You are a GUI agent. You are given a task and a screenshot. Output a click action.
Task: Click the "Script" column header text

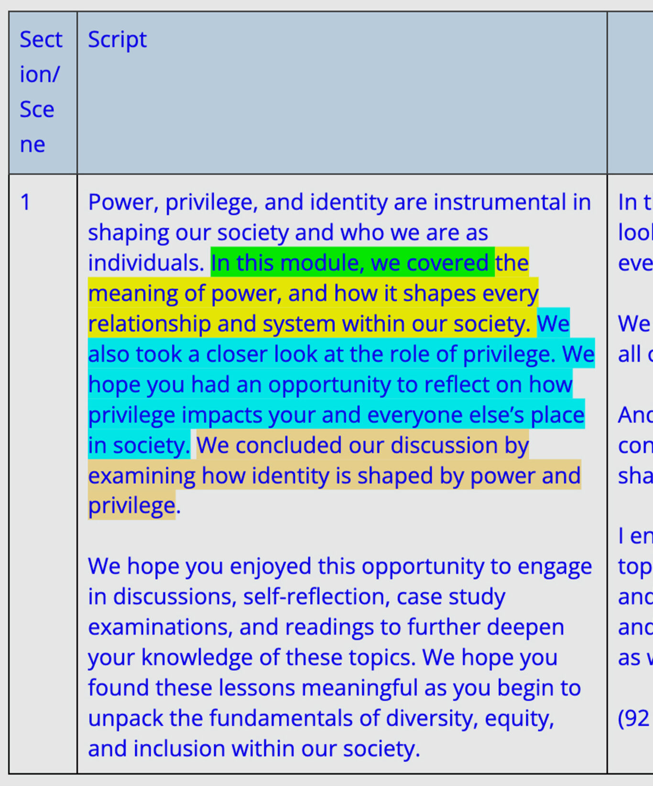117,40
